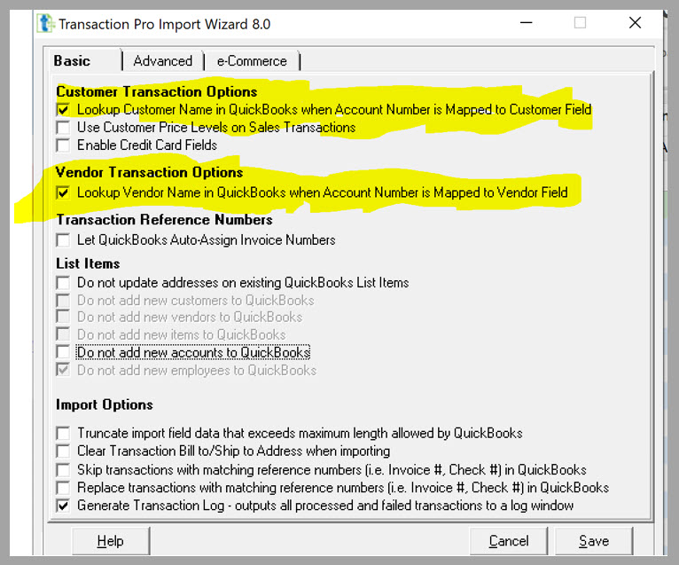Check Replace transactions with matching reference numbers

click(x=63, y=488)
